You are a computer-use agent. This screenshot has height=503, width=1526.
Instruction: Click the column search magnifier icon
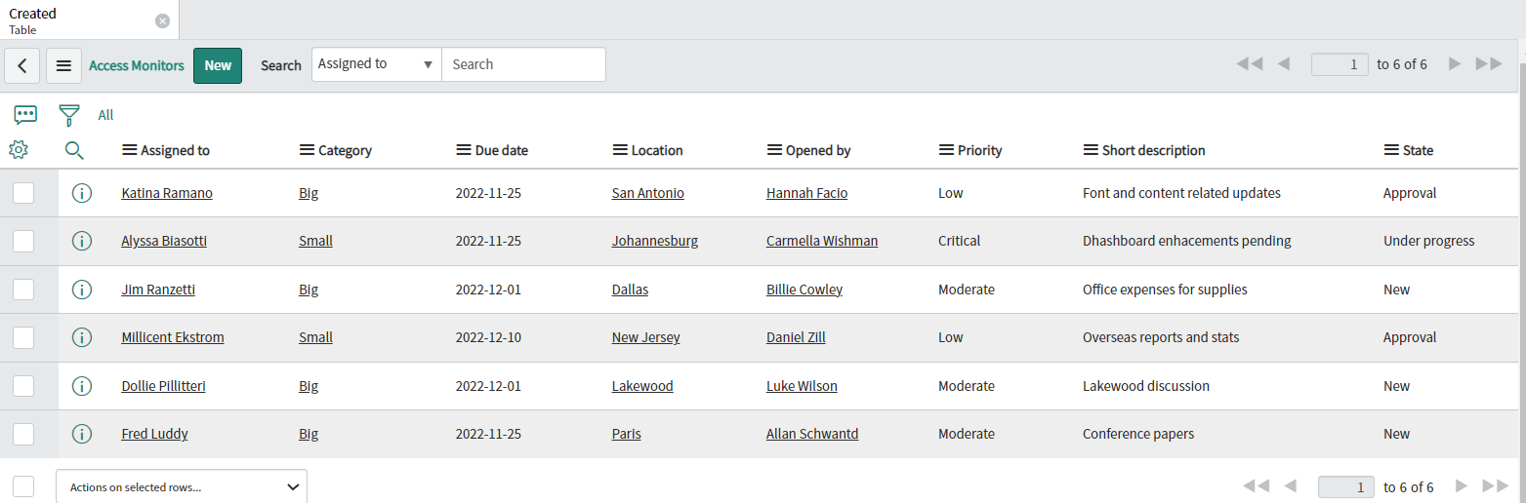click(74, 150)
